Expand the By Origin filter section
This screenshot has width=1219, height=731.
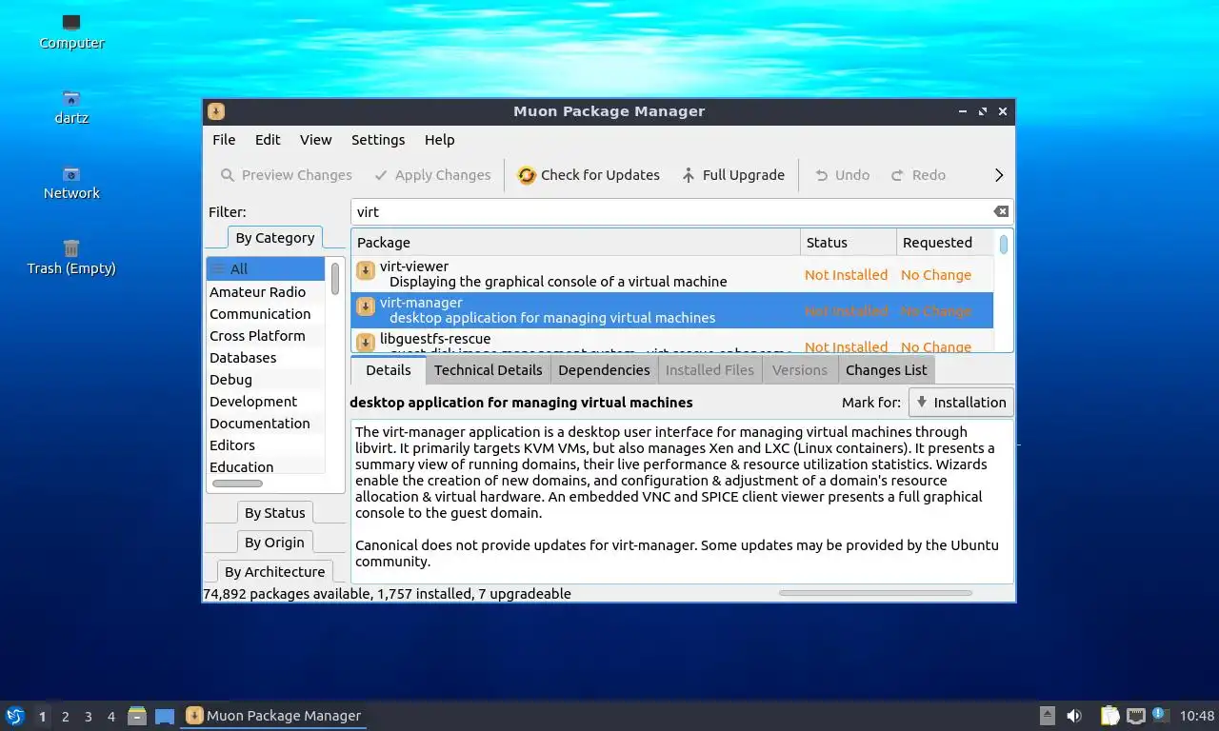275,543
